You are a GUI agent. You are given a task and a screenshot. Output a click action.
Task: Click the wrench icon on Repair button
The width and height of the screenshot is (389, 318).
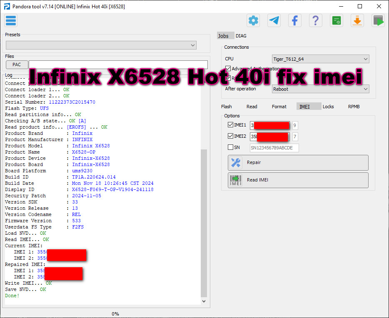pos(236,163)
